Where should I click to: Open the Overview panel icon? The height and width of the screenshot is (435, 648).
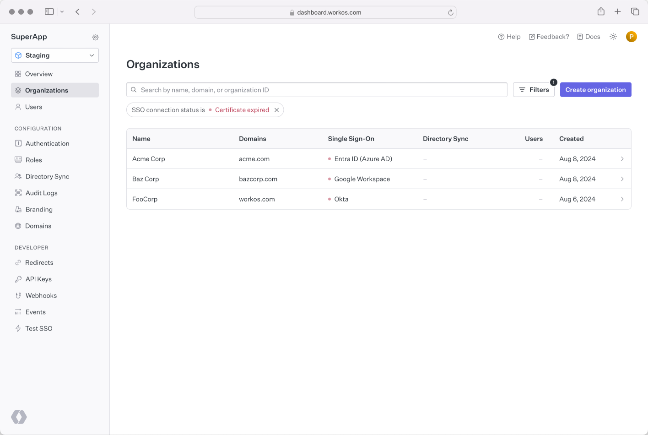tap(18, 74)
